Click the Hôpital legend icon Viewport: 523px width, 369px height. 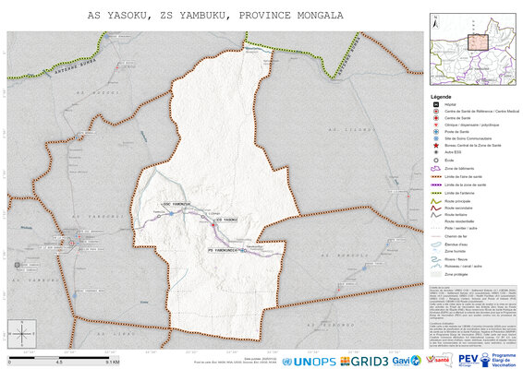point(435,104)
